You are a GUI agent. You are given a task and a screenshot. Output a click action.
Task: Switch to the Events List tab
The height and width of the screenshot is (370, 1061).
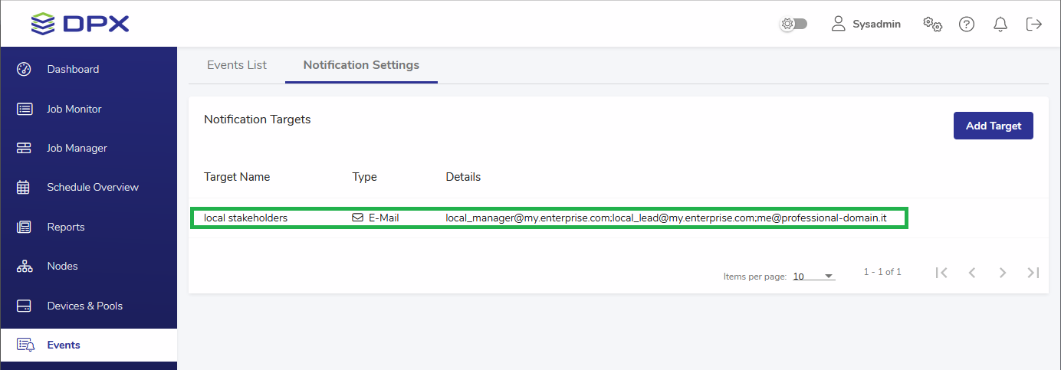pos(237,65)
